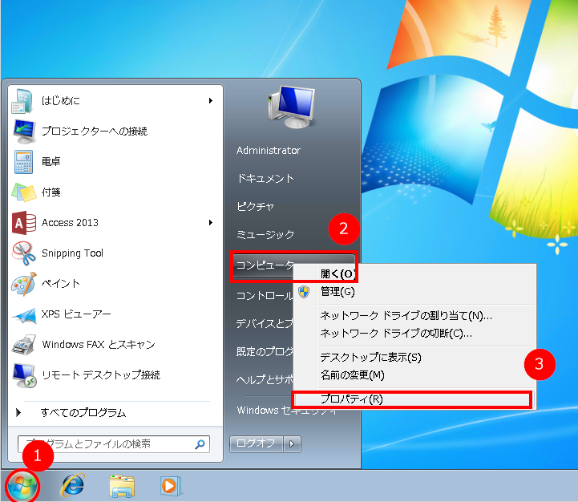This screenshot has width=578, height=502.
Task: Open ドキュメント from the Start menu
Action: click(x=265, y=179)
